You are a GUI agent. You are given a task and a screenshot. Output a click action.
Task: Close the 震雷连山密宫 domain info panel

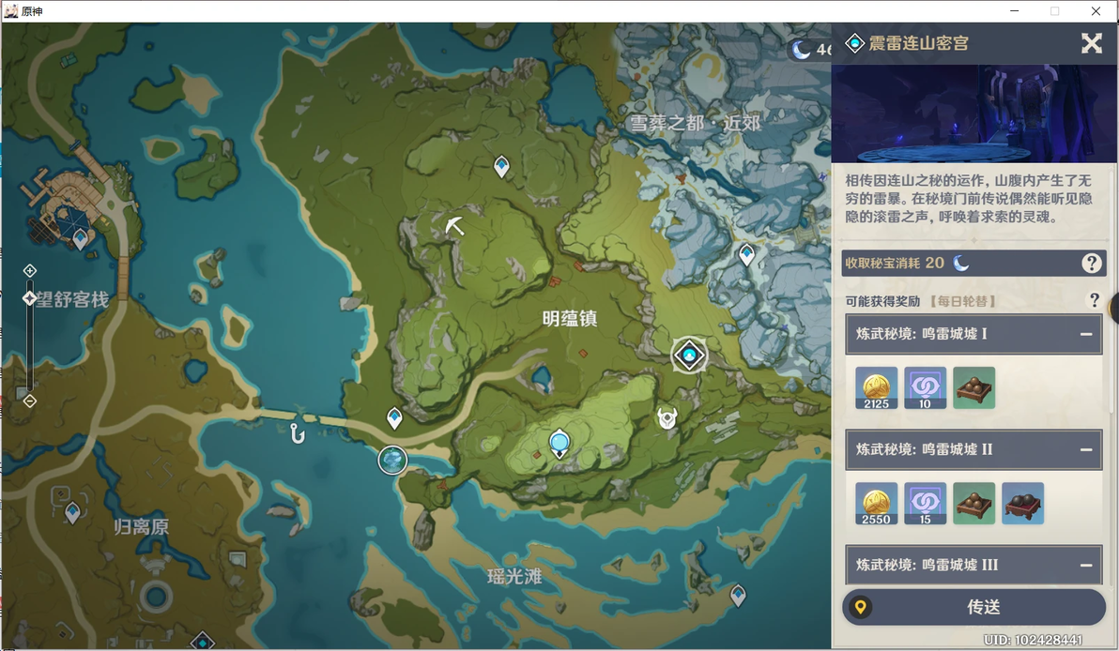point(1091,43)
